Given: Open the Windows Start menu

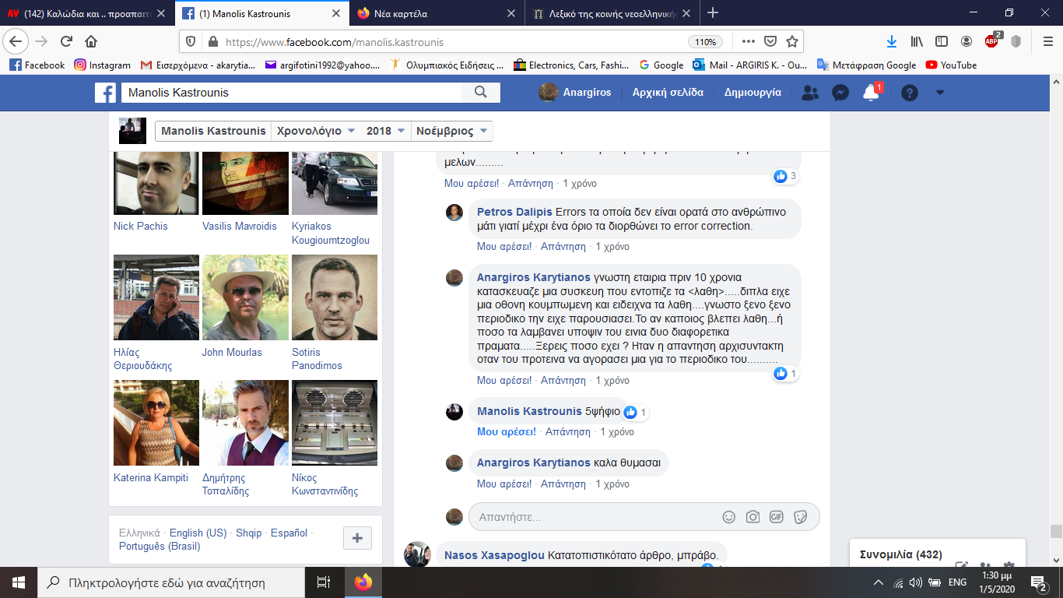Looking at the screenshot, I should pyautogui.click(x=19, y=582).
